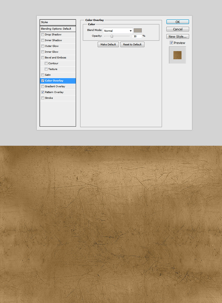222x303 pixels.
Task: Click the Opacity slider handle
Action: coord(112,36)
